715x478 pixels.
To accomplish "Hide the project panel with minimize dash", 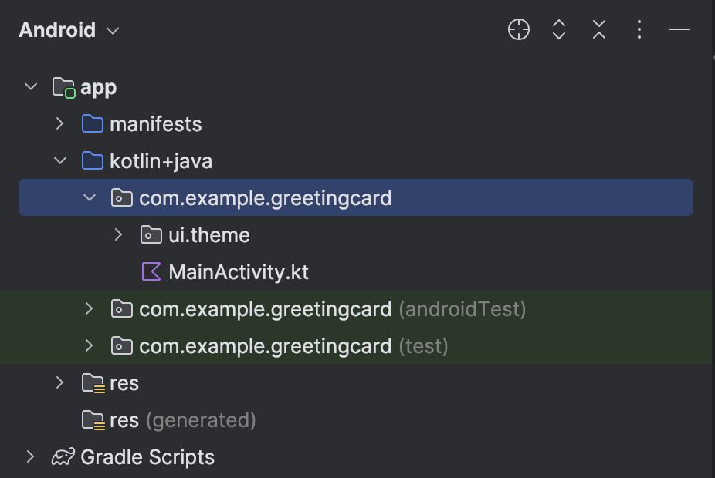I will tap(679, 30).
